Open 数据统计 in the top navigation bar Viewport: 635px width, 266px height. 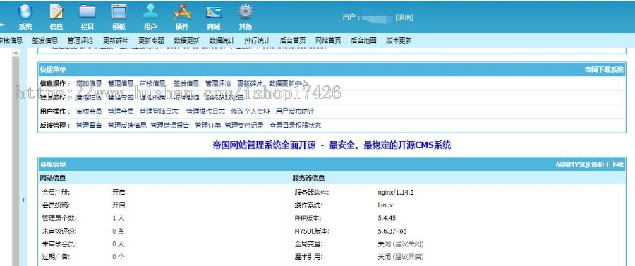pyautogui.click(x=222, y=40)
